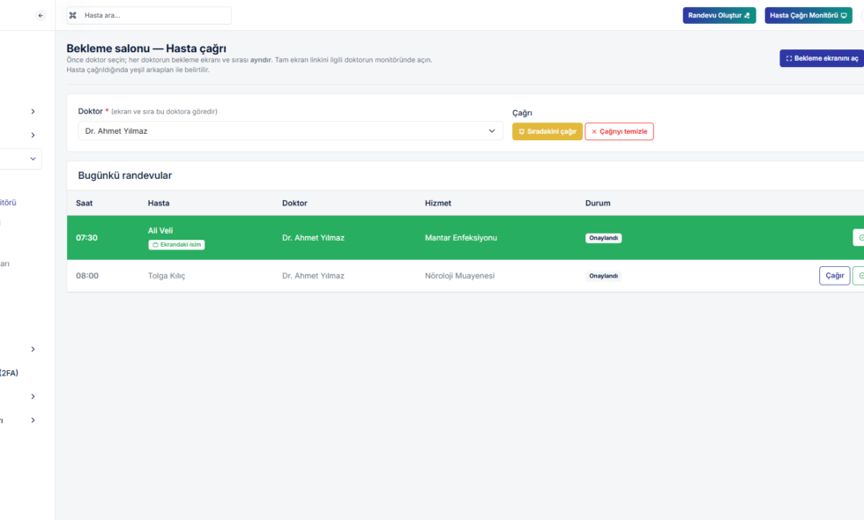Expand the bottom-most sidebar chevron
The image size is (864, 520).
click(33, 420)
